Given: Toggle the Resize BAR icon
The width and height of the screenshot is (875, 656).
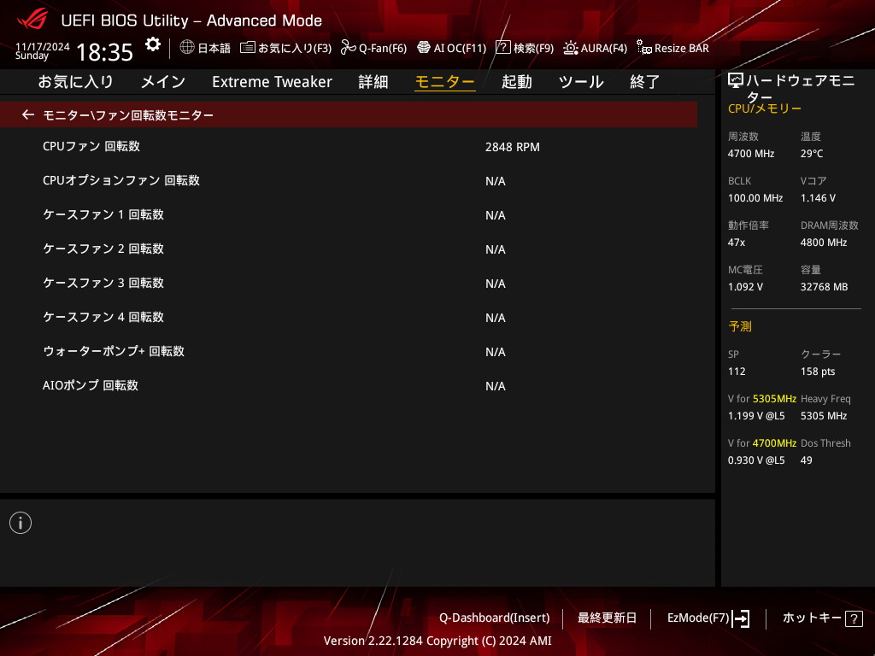Looking at the screenshot, I should (644, 48).
